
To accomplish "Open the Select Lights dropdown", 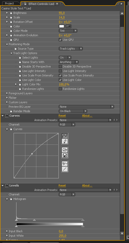I will pyautogui.click(x=65, y=58).
